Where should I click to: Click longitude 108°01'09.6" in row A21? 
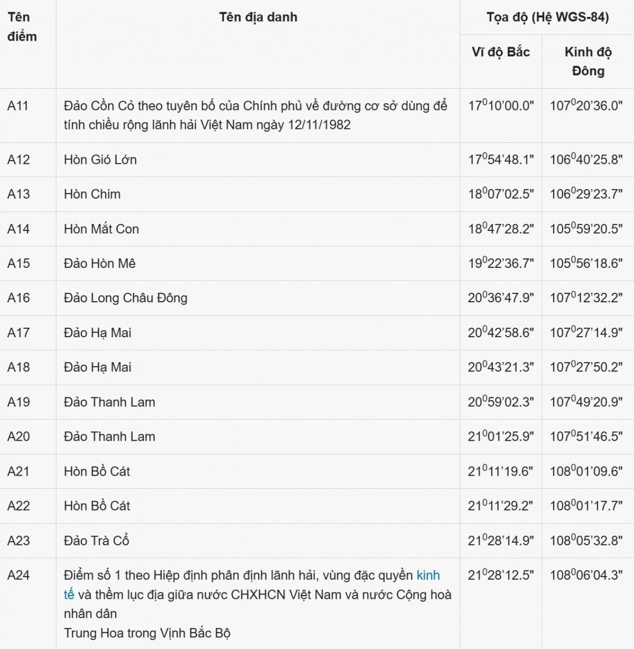point(586,471)
